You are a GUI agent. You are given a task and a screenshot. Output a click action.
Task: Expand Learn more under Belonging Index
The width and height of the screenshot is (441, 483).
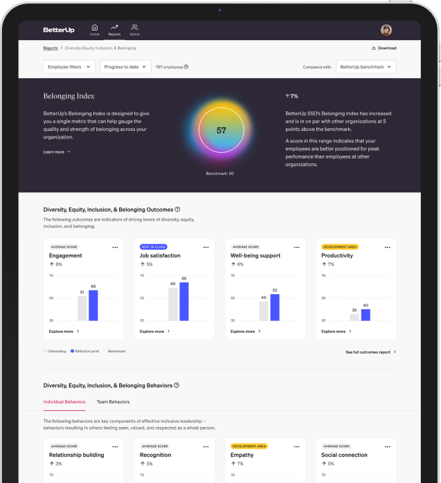pos(57,152)
